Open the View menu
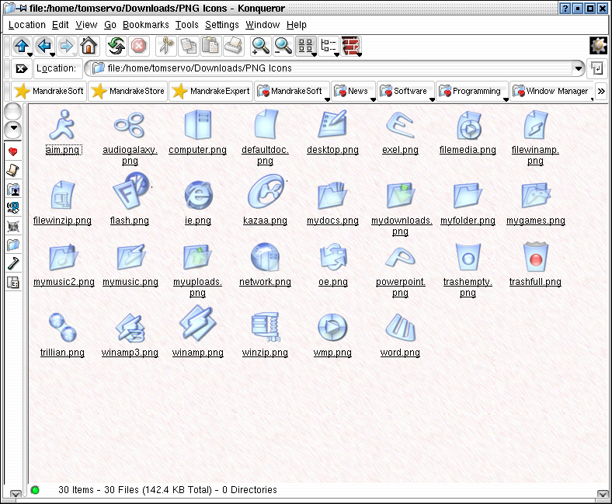The image size is (612, 504). click(86, 25)
